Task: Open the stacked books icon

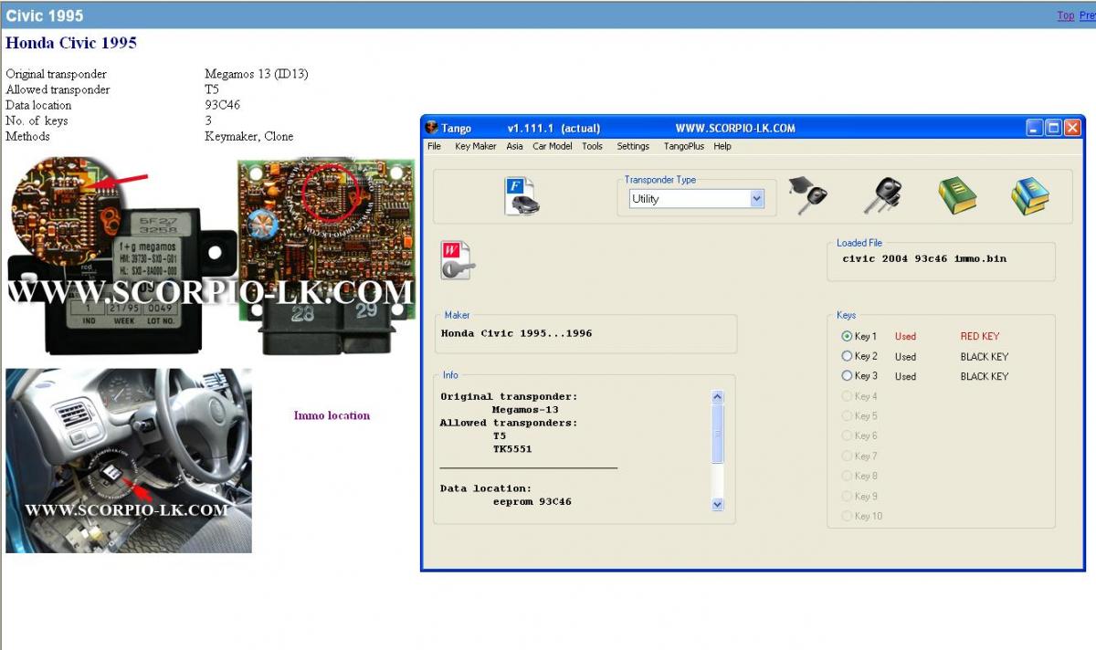Action: pyautogui.click(x=1029, y=196)
